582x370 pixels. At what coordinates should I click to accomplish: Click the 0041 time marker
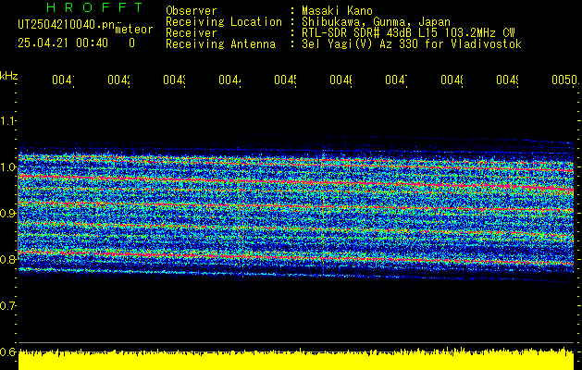(x=63, y=80)
